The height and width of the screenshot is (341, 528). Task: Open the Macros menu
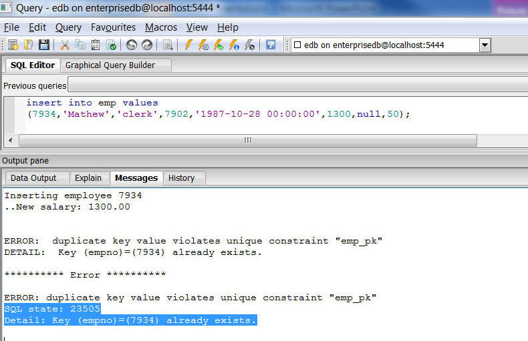pyautogui.click(x=161, y=27)
